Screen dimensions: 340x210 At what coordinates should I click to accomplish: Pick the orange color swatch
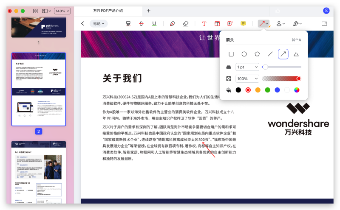tap(258, 90)
